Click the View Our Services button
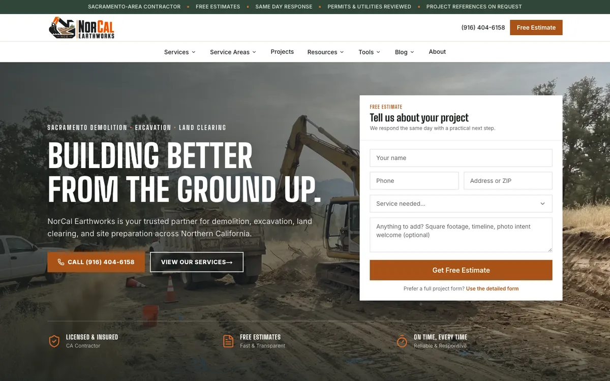 [x=197, y=262]
